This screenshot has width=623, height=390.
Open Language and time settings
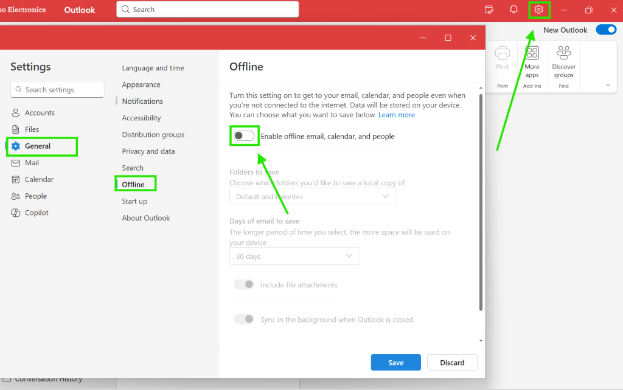(x=153, y=68)
